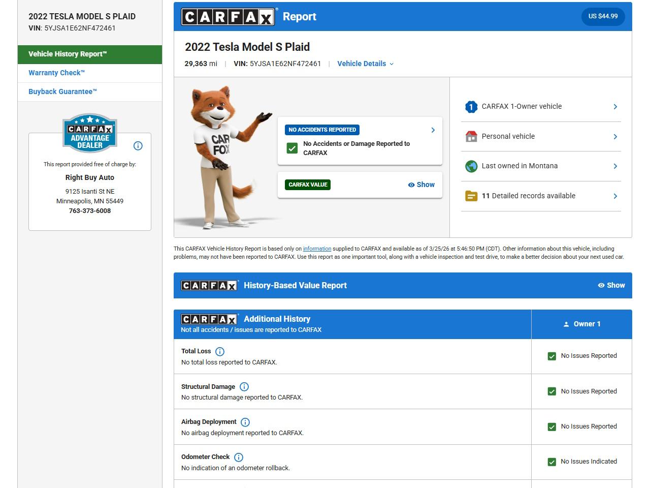Click the Personal vehicle house icon
Screen dimensions: 650x488
point(471,136)
